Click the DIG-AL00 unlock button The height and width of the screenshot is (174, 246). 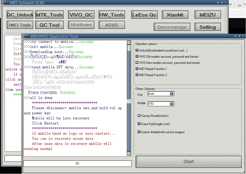pos(81,25)
